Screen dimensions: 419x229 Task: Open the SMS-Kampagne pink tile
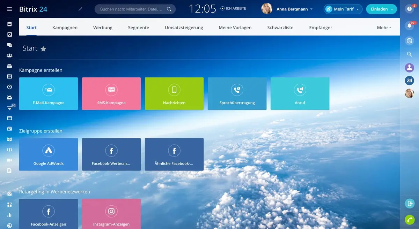click(111, 94)
